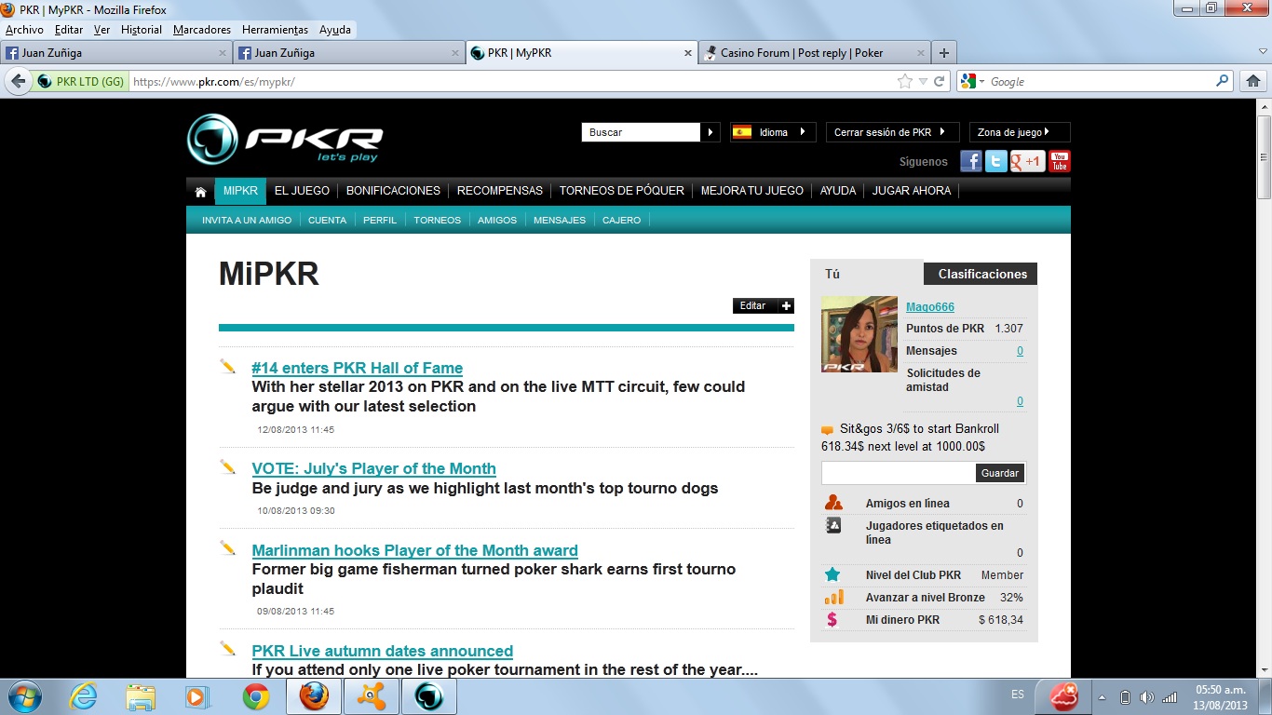Open PKR's YouTube channel icon
Viewport: 1272px width, 715px height.
1060,161
